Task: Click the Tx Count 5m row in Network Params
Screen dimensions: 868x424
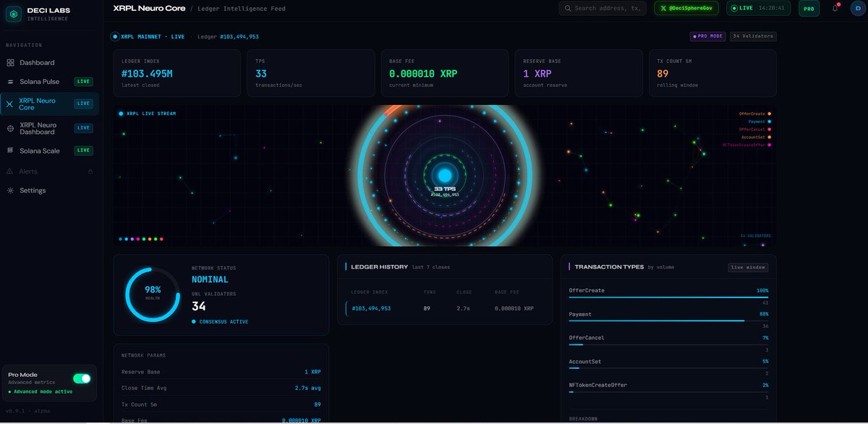Action: [221, 404]
